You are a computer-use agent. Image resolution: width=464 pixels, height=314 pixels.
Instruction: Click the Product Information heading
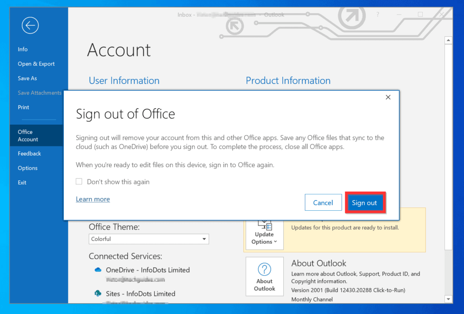(288, 81)
